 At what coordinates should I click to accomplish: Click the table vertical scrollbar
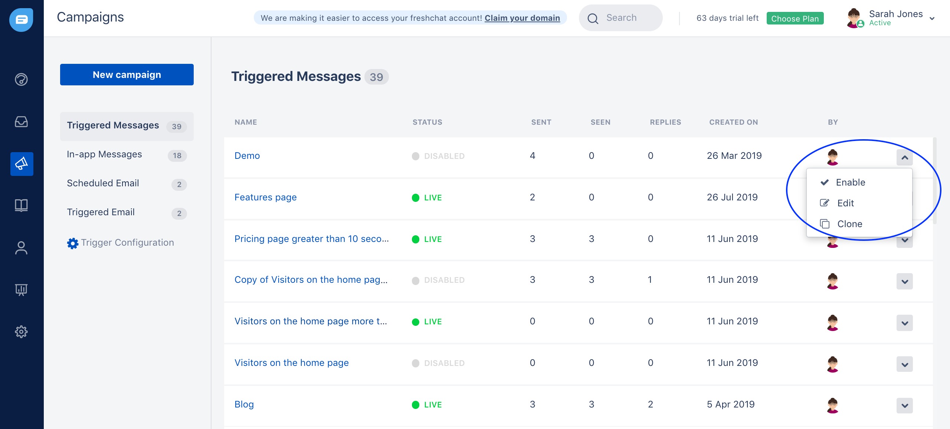935,181
